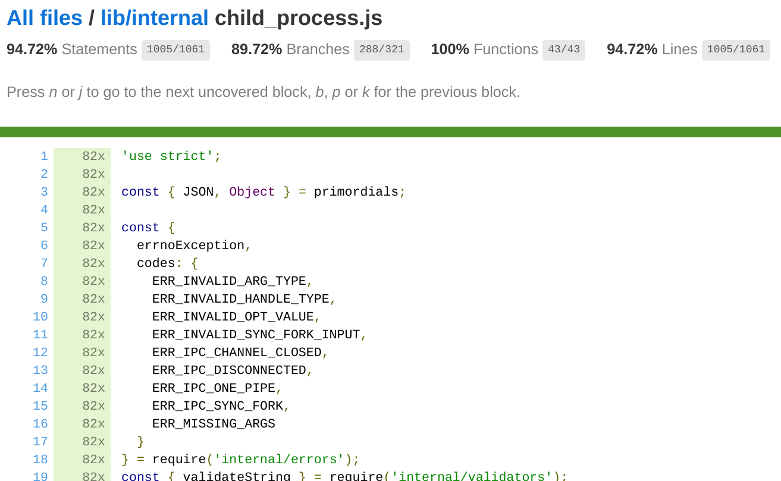Screen dimensions: 781x481
Task: Jump to line number 18
Action: [x=40, y=460]
